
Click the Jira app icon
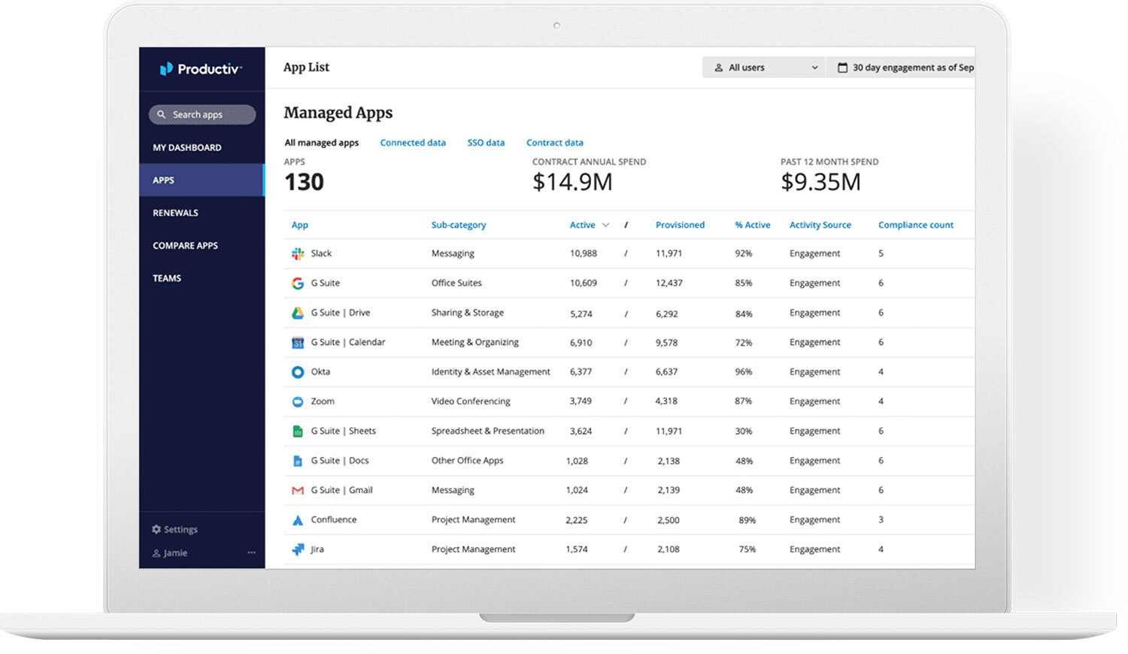(x=298, y=550)
